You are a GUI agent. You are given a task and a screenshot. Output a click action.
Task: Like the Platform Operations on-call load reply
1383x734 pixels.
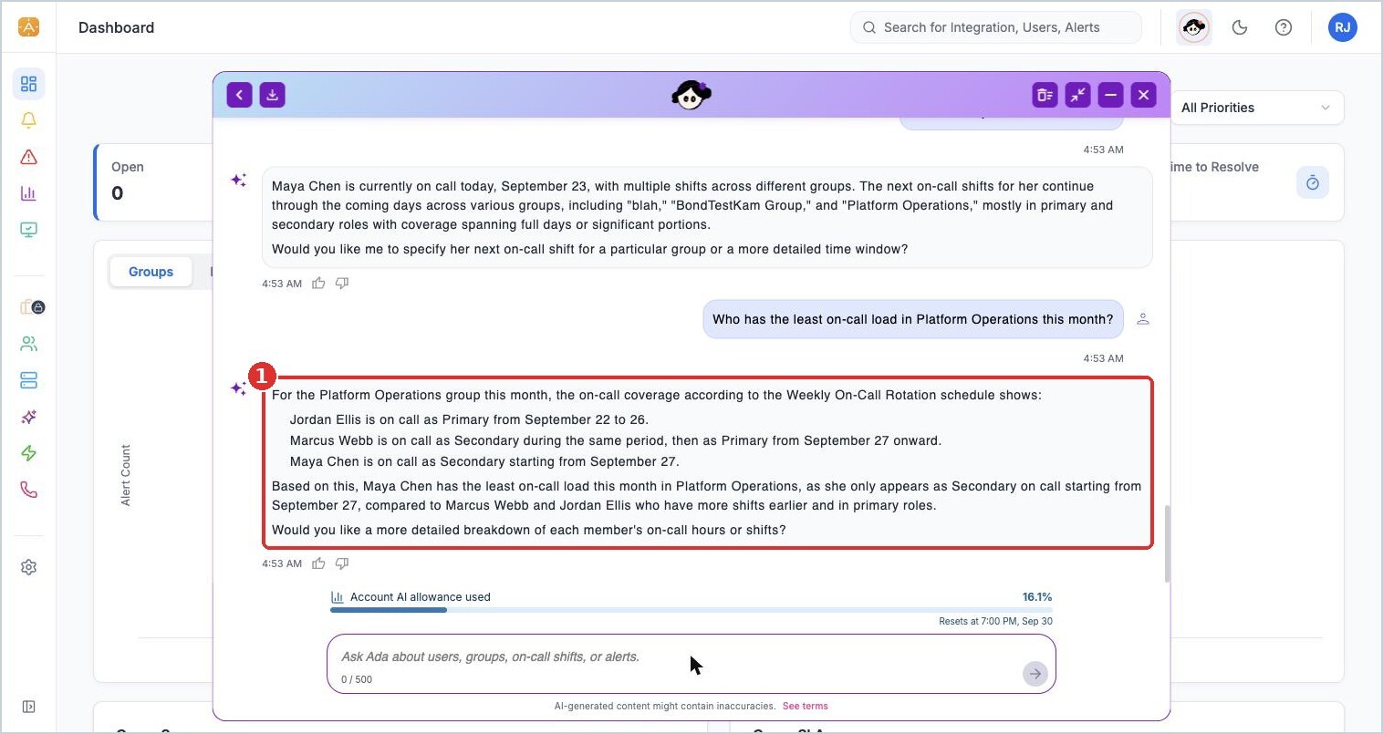click(318, 563)
